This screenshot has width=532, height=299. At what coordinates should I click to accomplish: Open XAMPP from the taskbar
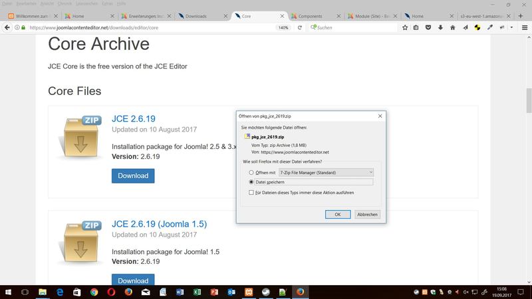249,292
